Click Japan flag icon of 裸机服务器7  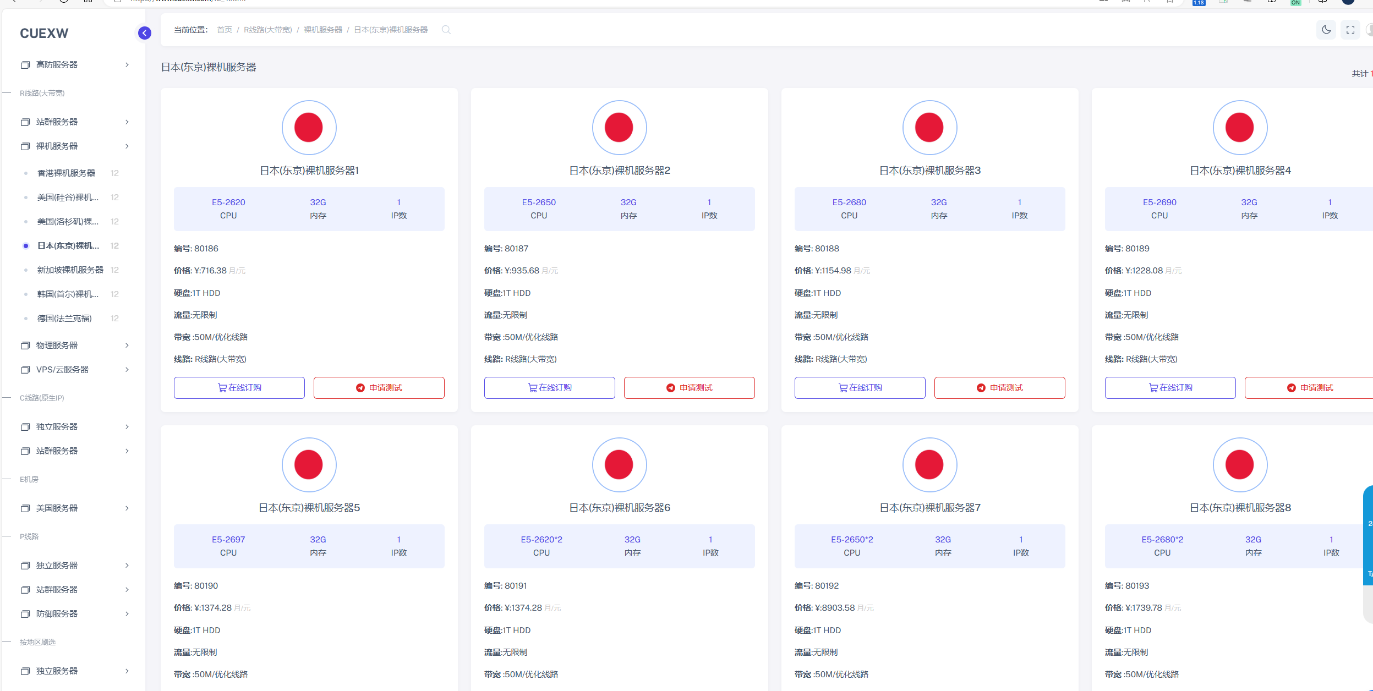(930, 465)
